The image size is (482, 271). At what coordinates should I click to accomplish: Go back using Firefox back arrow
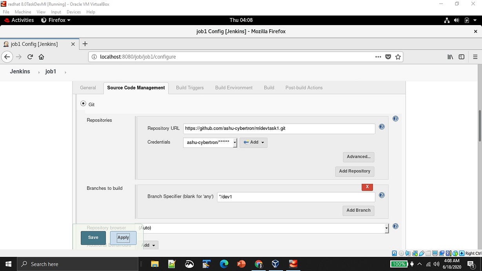click(x=7, y=57)
